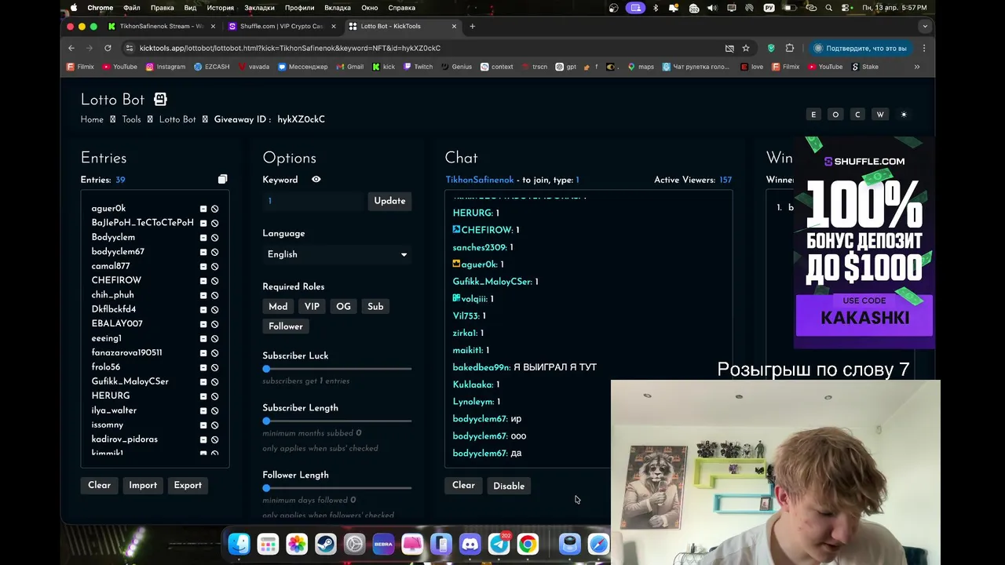The width and height of the screenshot is (1005, 565).
Task: Click the W panel toggle button
Action: 880,115
